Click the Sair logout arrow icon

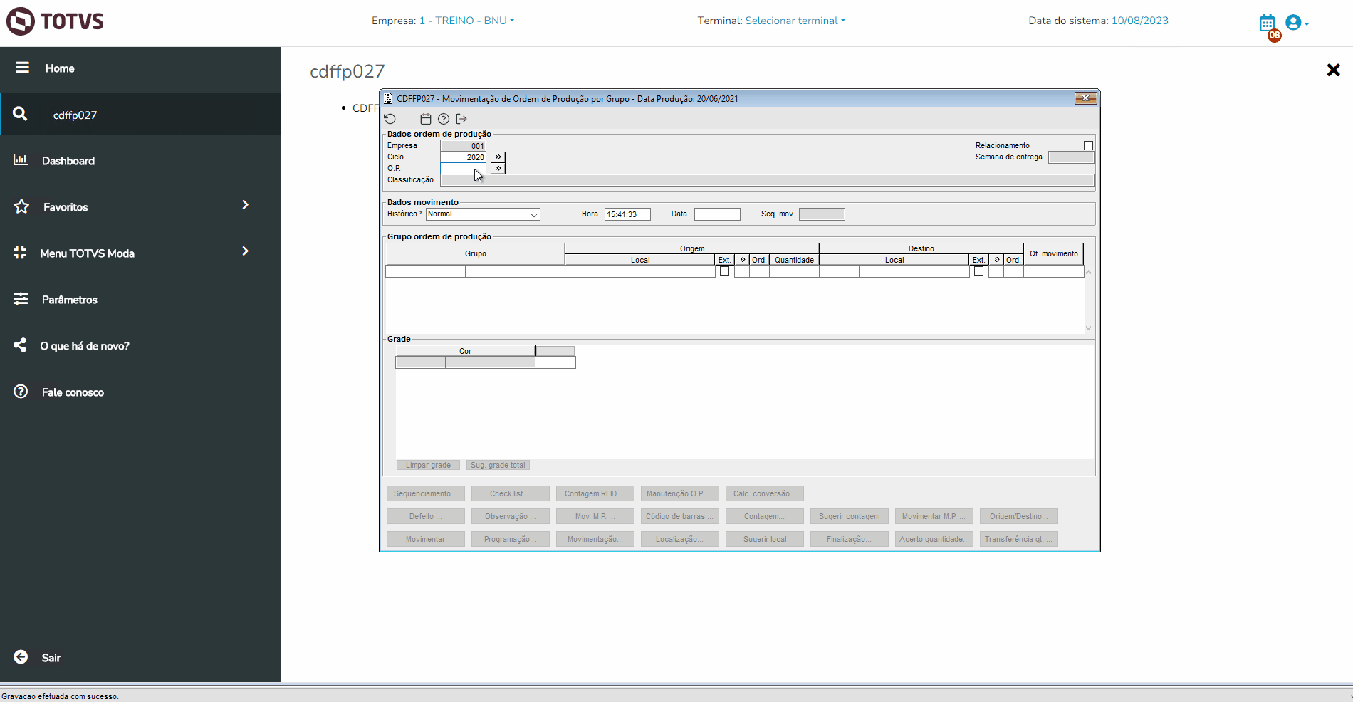coord(21,657)
